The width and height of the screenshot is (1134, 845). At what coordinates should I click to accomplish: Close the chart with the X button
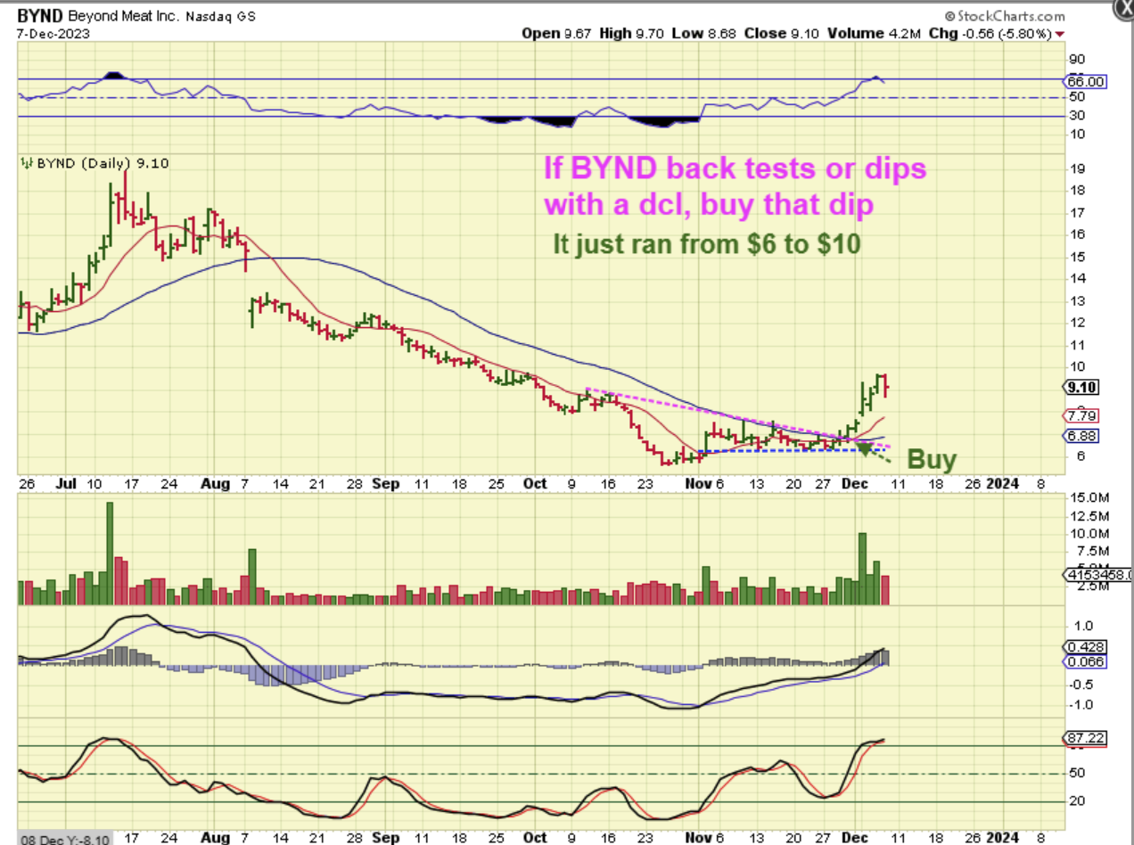click(x=1123, y=7)
